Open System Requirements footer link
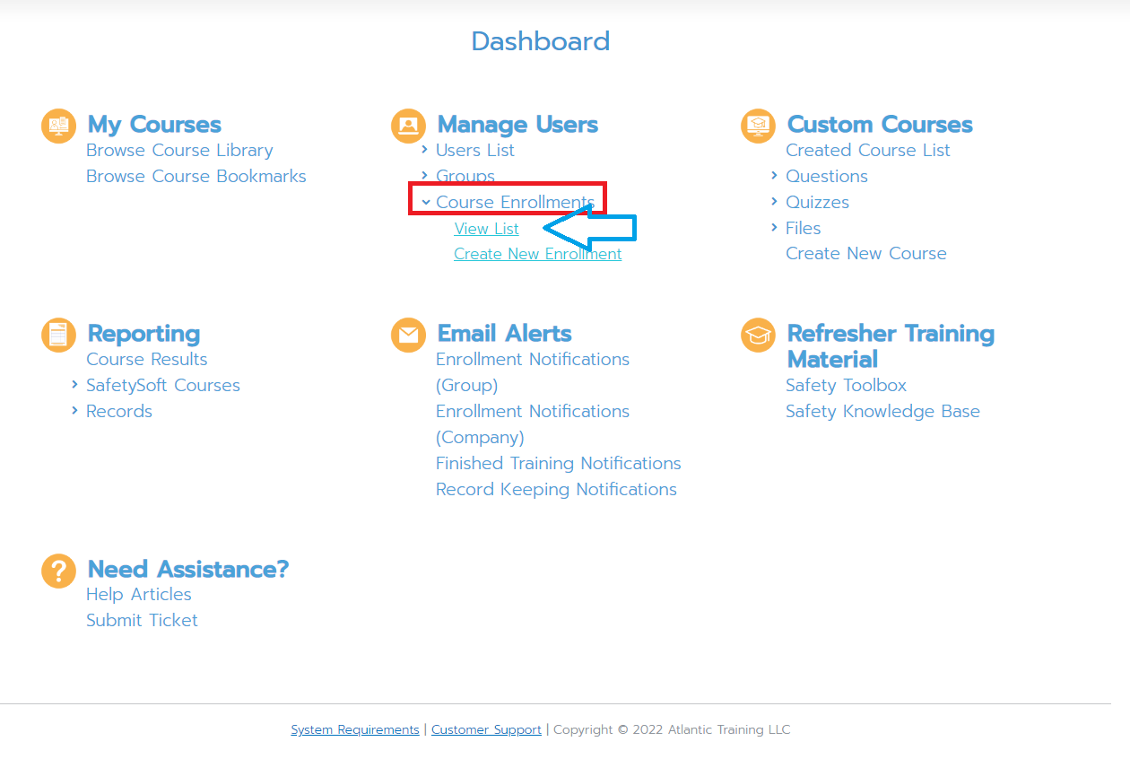 pyautogui.click(x=354, y=730)
